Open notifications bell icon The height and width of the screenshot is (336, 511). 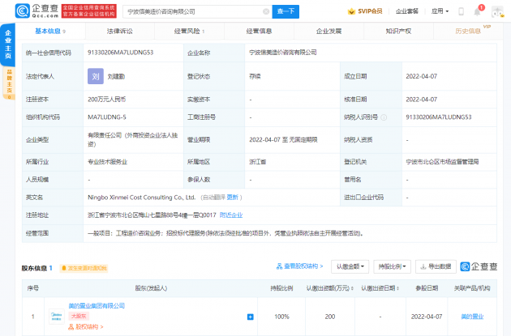477,11
